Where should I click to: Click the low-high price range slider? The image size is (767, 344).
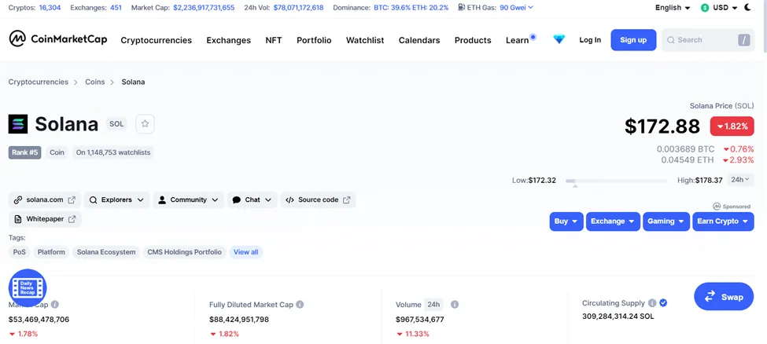[x=616, y=181]
